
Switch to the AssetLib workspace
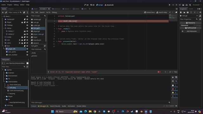109,5
